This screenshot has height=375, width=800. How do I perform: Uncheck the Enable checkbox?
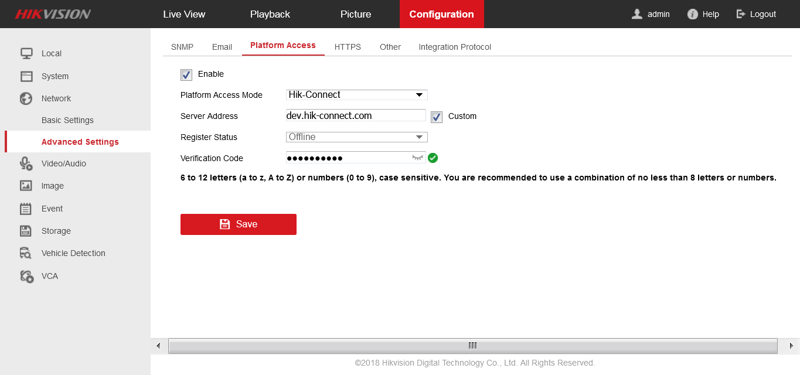186,75
